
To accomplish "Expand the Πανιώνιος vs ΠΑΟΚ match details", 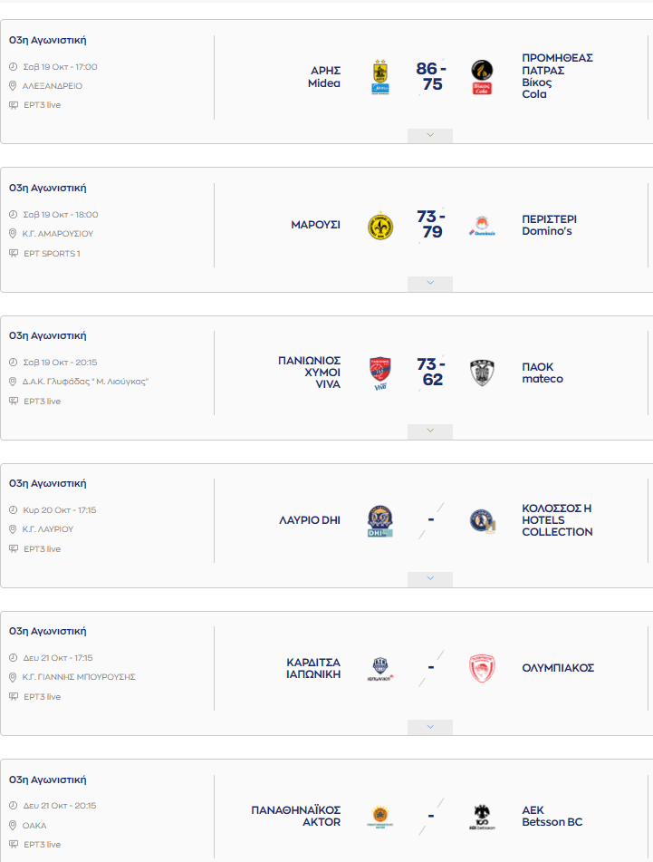I will [x=430, y=431].
